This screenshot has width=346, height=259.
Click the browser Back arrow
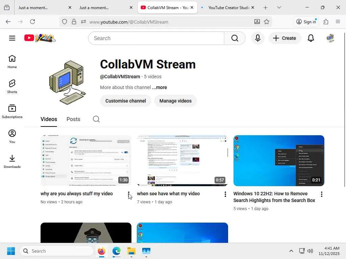click(x=8, y=22)
